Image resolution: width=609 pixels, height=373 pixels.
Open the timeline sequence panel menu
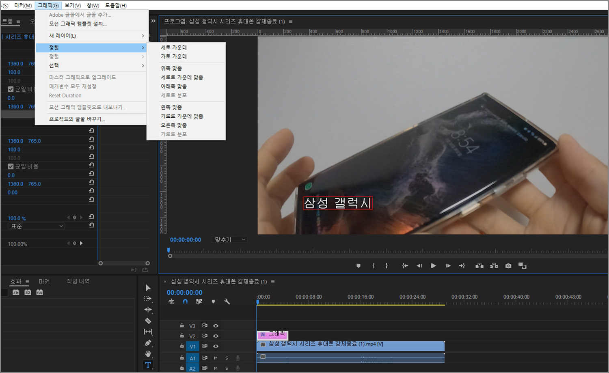273,282
